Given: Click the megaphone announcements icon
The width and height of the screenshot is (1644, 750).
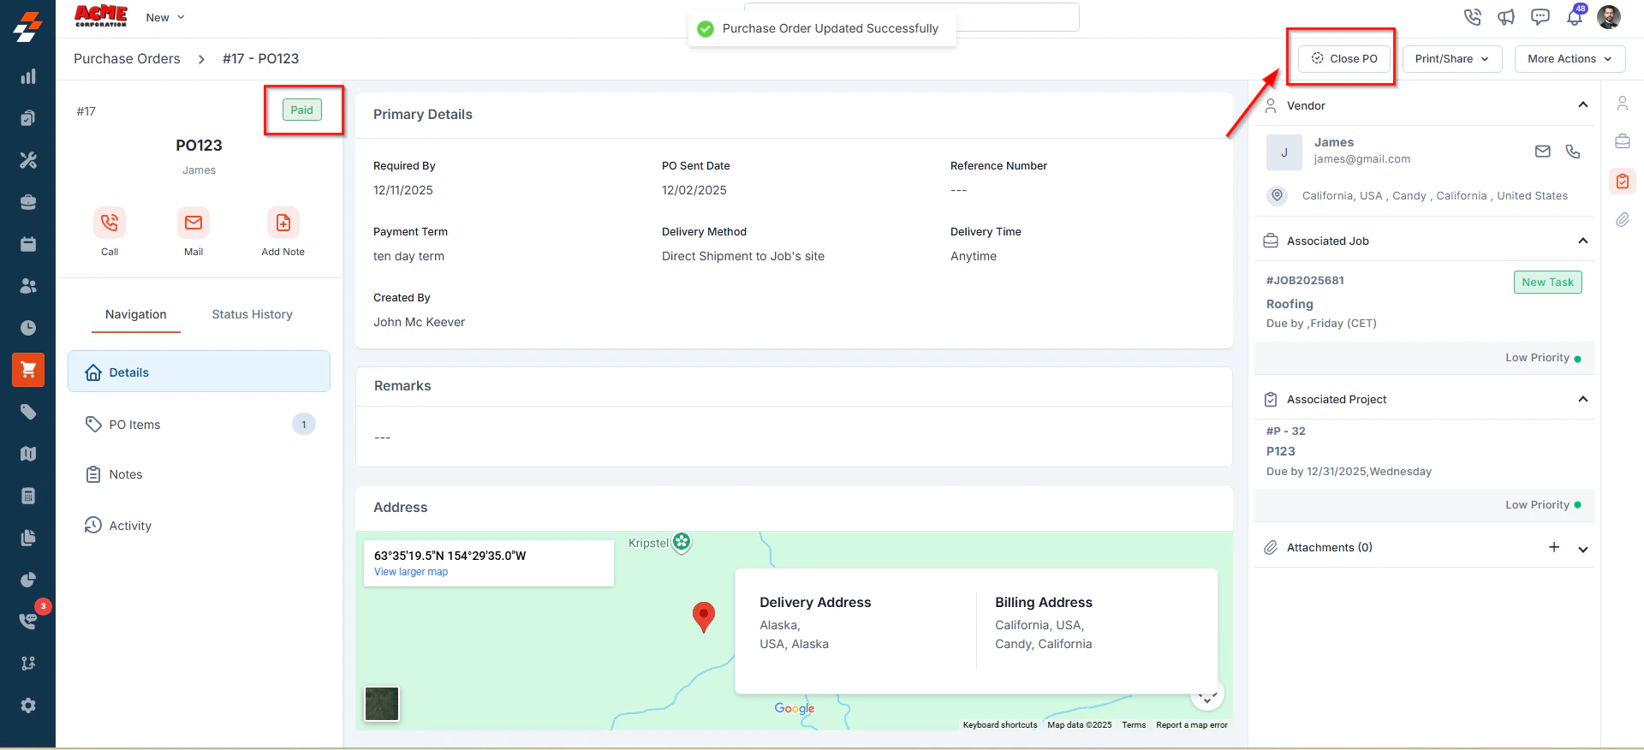Looking at the screenshot, I should click(1506, 17).
